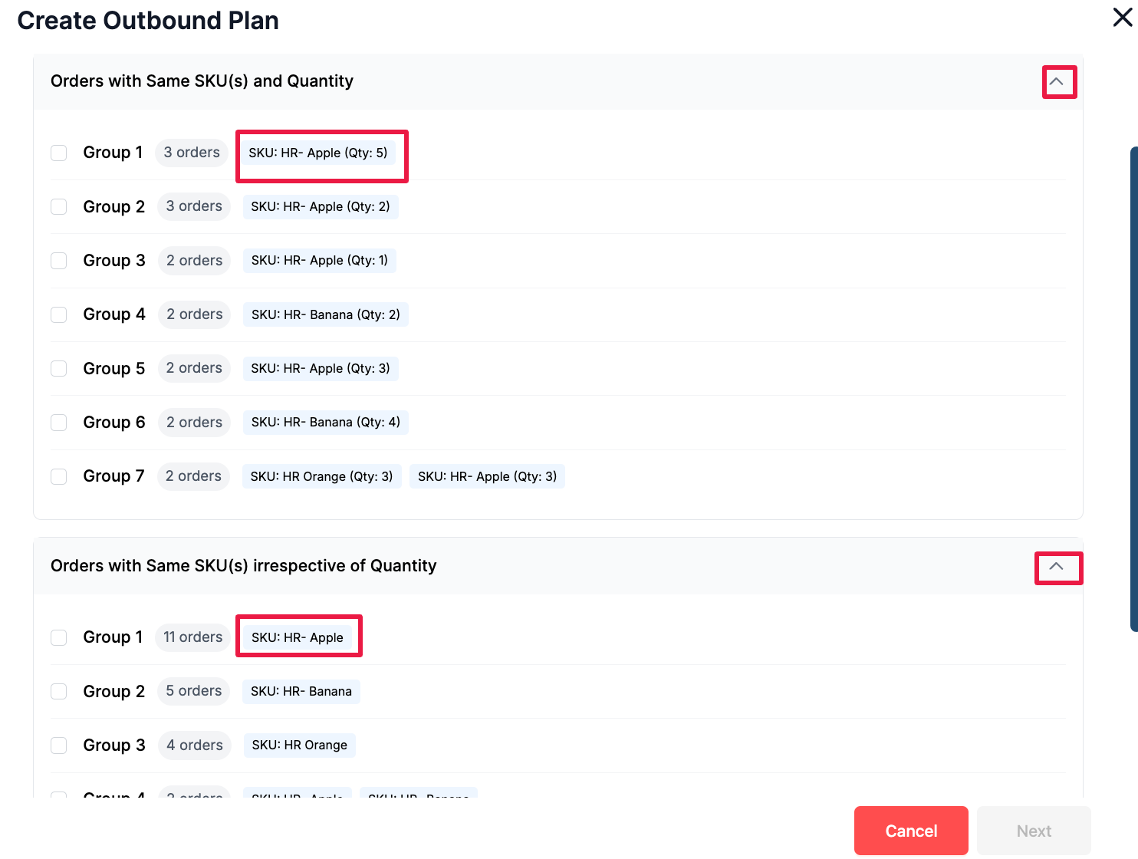
Task: Tick Group 3 checkbox with 4 orders
Action: pyautogui.click(x=59, y=745)
